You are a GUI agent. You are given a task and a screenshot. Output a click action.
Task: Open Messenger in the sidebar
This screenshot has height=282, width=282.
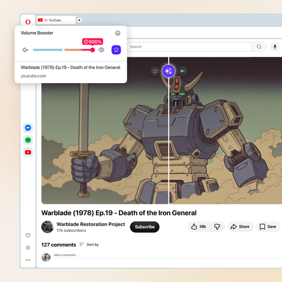point(28,128)
